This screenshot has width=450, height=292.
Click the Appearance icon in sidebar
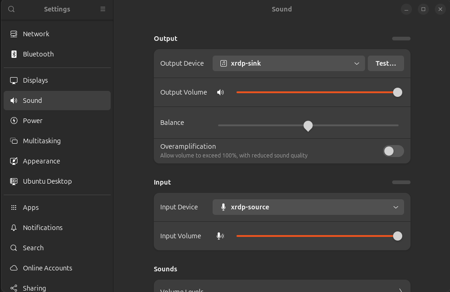pyautogui.click(x=14, y=161)
